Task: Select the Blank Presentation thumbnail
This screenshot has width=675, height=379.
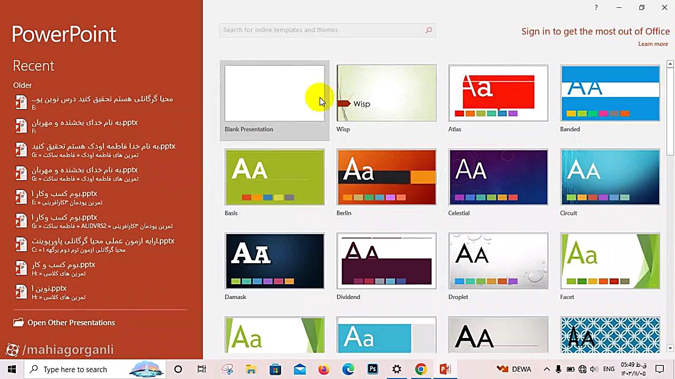Action: [x=275, y=93]
